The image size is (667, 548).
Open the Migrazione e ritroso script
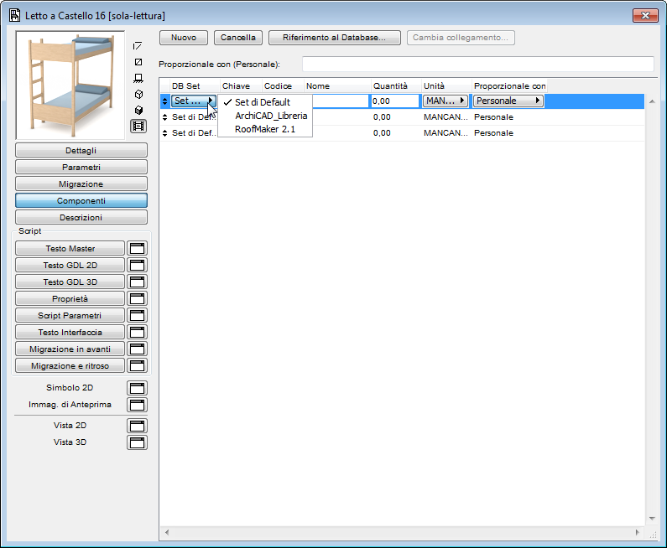(x=70, y=366)
